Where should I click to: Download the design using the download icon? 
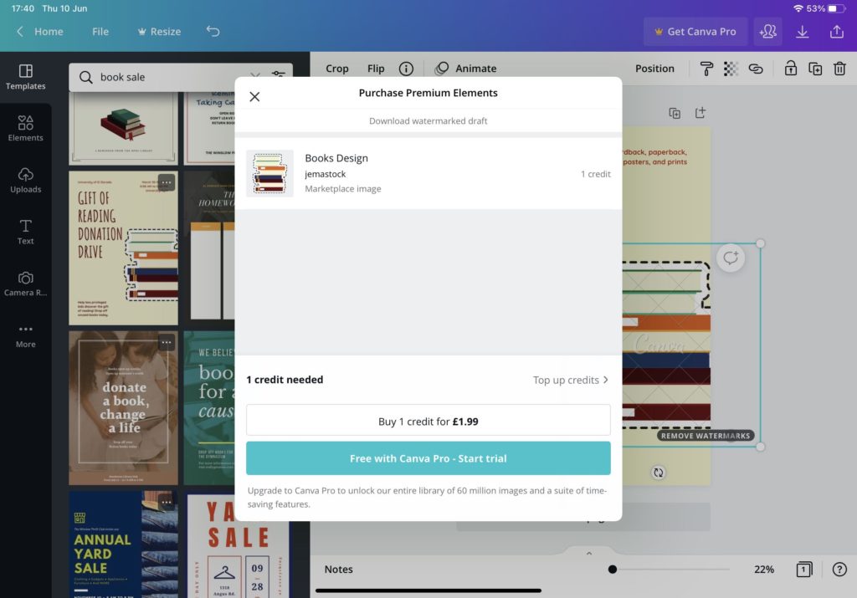[x=803, y=31]
